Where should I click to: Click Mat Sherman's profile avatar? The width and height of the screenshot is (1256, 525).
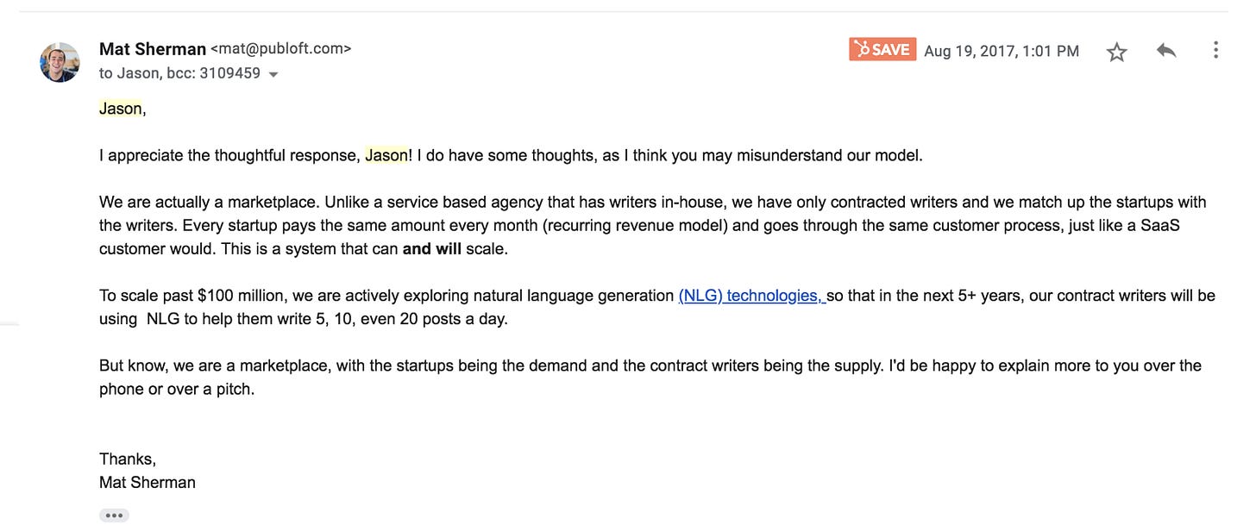[60, 61]
